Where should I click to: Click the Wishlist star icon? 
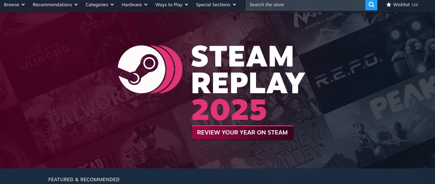388,5
